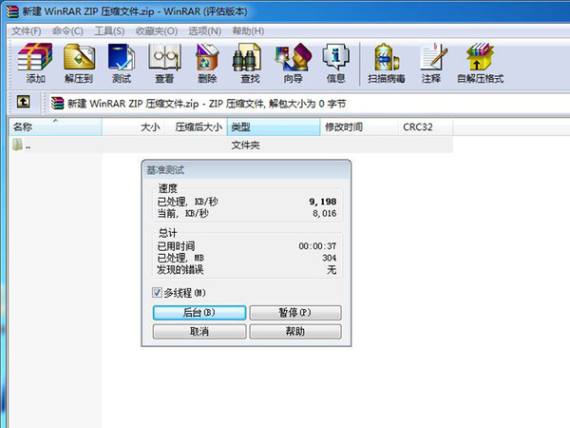Click the 暂停(P) button
This screenshot has width=570, height=428.
pyautogui.click(x=295, y=313)
